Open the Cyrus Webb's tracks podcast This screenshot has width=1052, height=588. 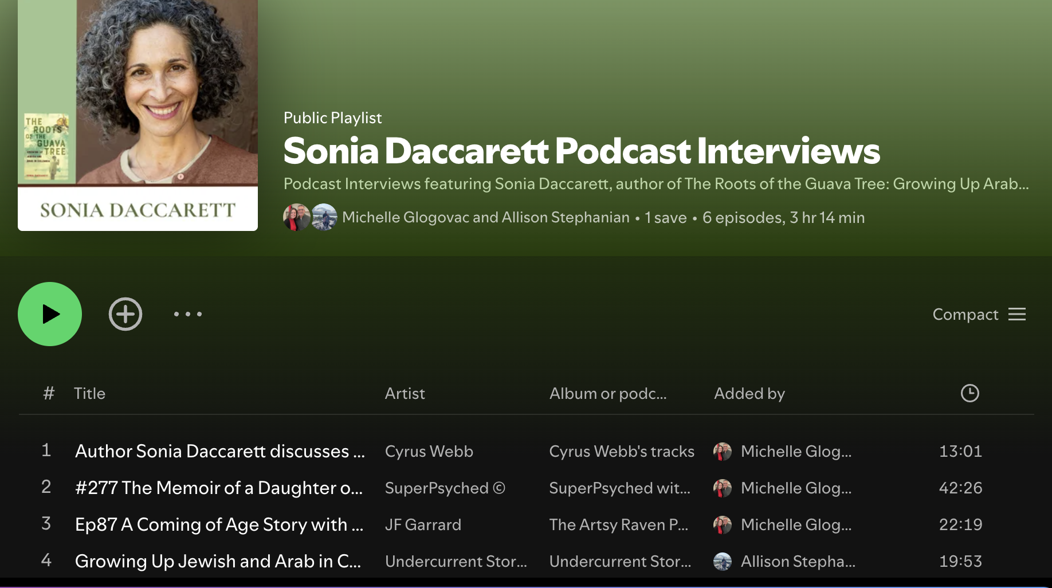(x=622, y=451)
